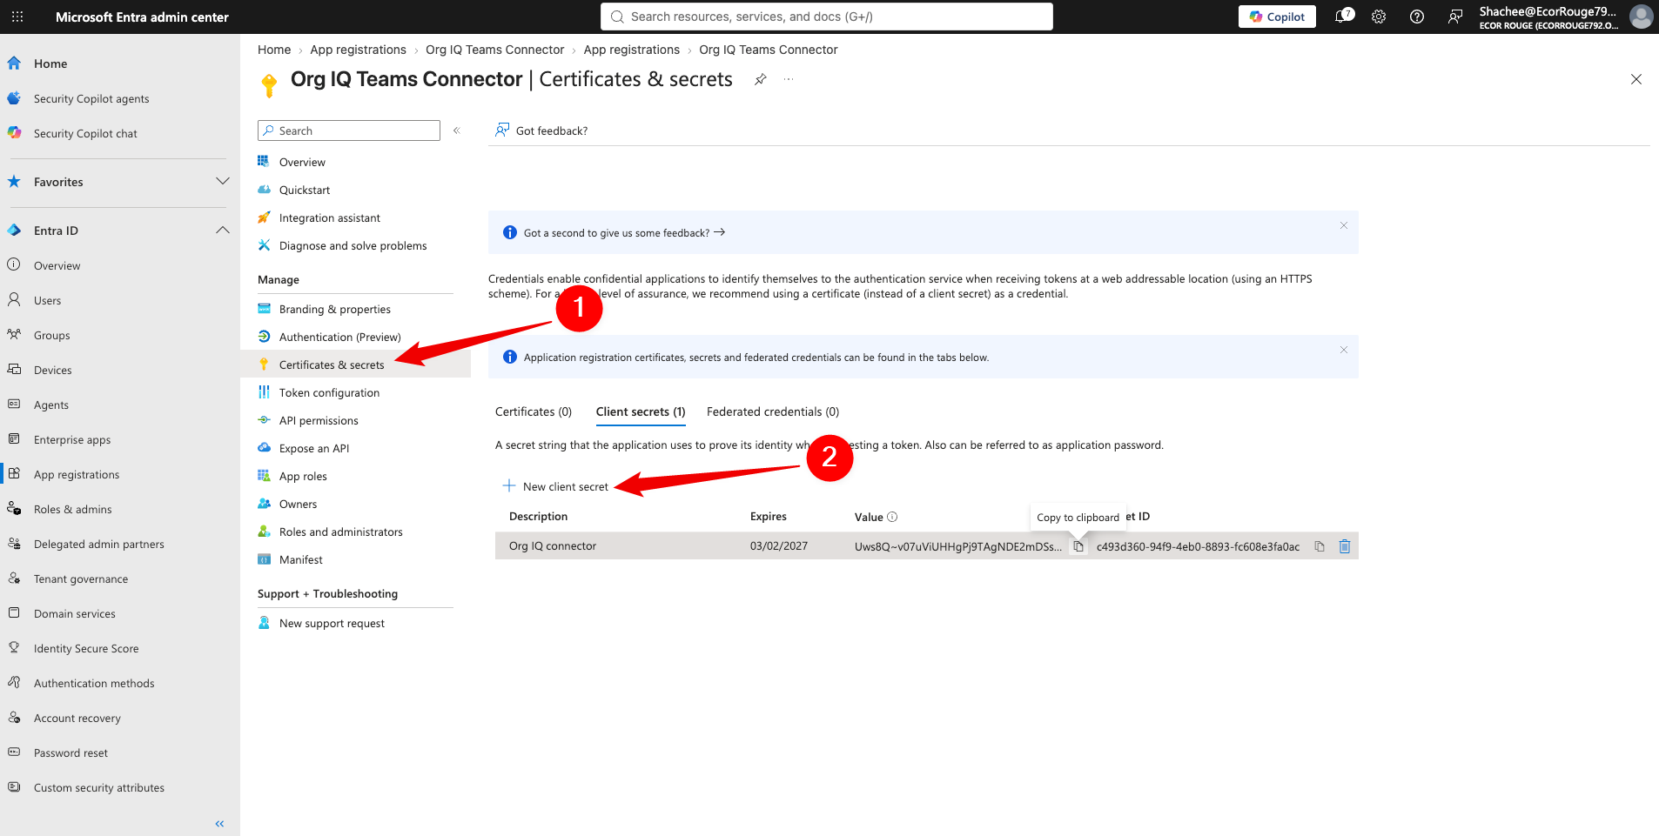Click Got feedback? in the toolbar
Screen dimensions: 1659x836
541,130
